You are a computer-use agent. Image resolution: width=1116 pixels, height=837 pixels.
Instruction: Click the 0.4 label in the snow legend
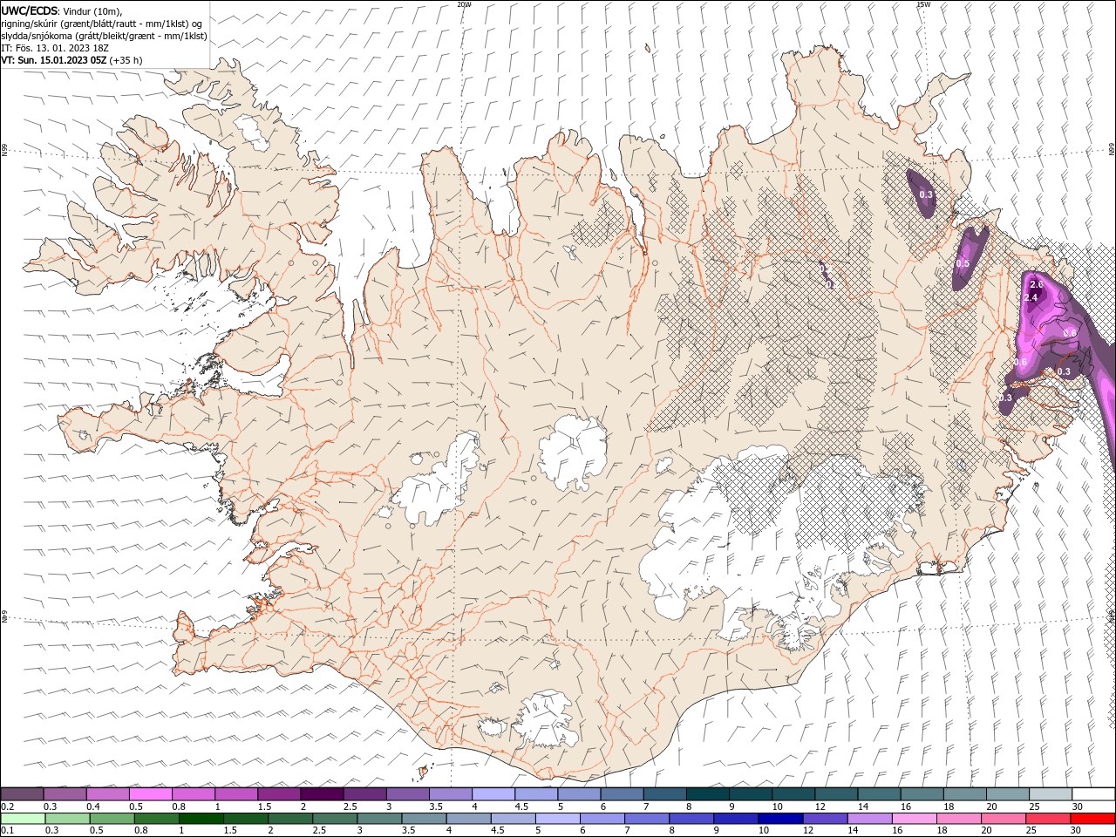(x=93, y=806)
